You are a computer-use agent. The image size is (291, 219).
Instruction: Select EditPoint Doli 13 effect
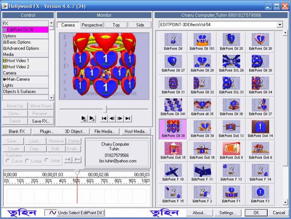point(231,129)
